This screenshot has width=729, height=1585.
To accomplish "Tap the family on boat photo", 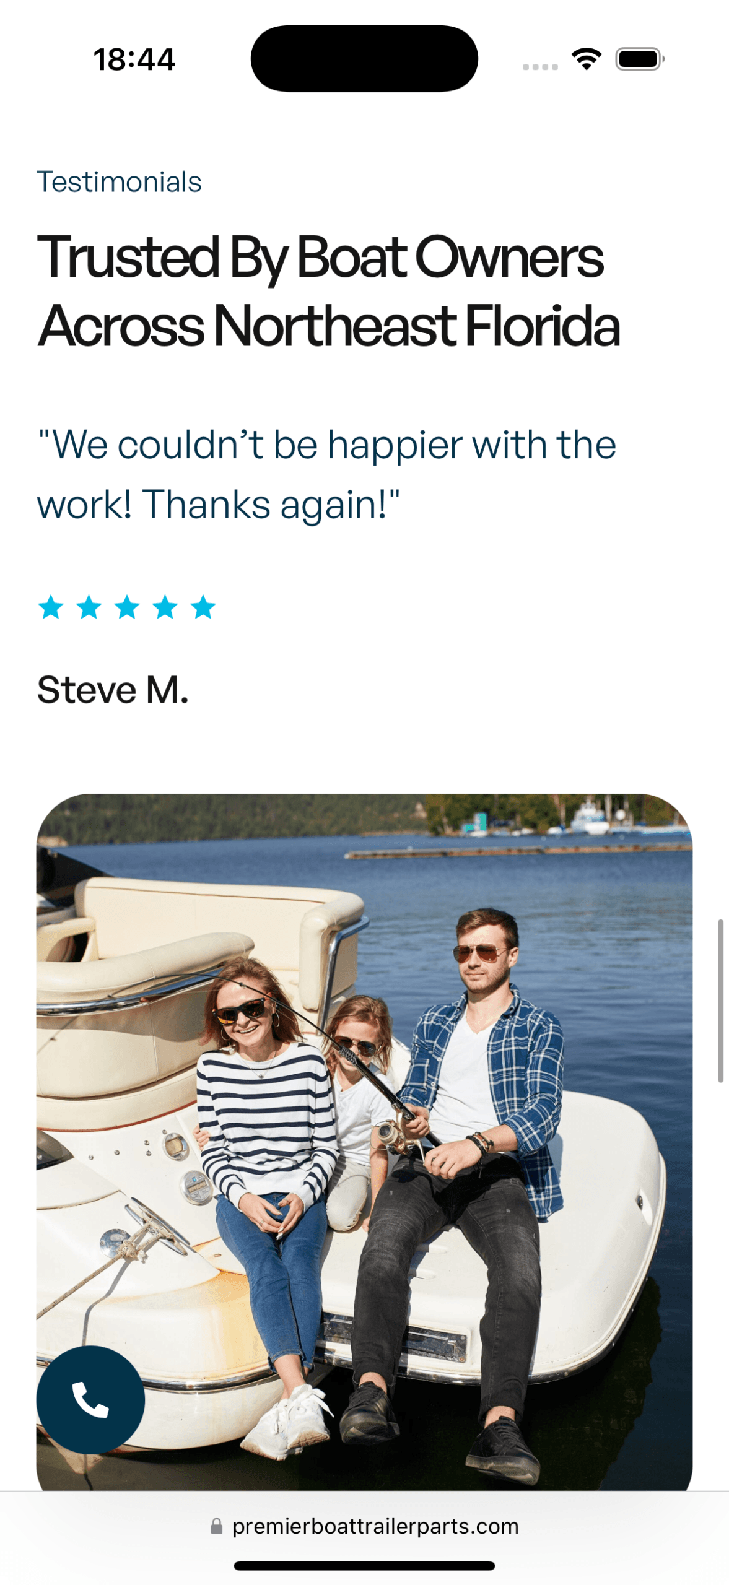I will tap(364, 1141).
